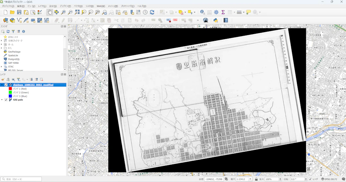Activate the Zoom In magnifier tool
The image size is (346, 182).
(x=63, y=13)
